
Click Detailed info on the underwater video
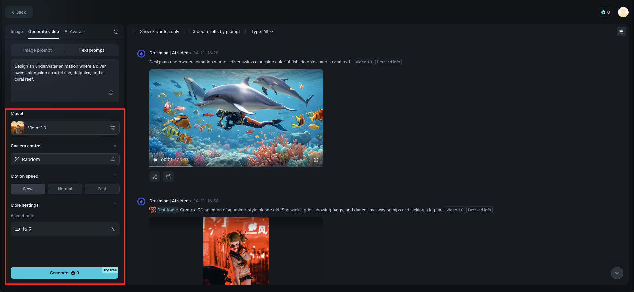[x=388, y=62]
